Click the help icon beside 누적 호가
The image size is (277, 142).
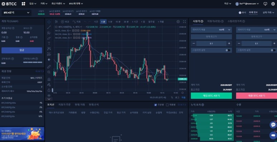pyautogui.click(x=203, y=105)
